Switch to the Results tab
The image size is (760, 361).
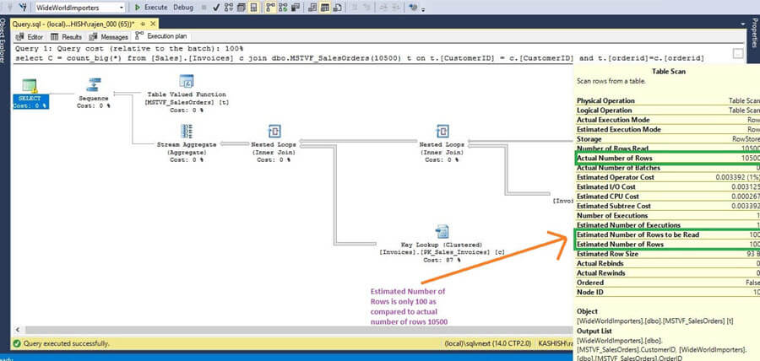tap(67, 37)
